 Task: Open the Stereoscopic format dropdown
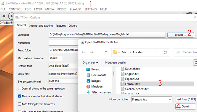(x=63, y=81)
